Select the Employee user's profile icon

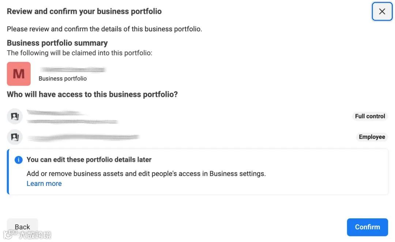(15, 137)
